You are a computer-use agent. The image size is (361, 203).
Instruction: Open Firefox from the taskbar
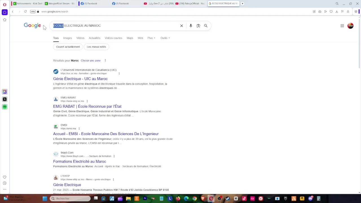(178, 198)
